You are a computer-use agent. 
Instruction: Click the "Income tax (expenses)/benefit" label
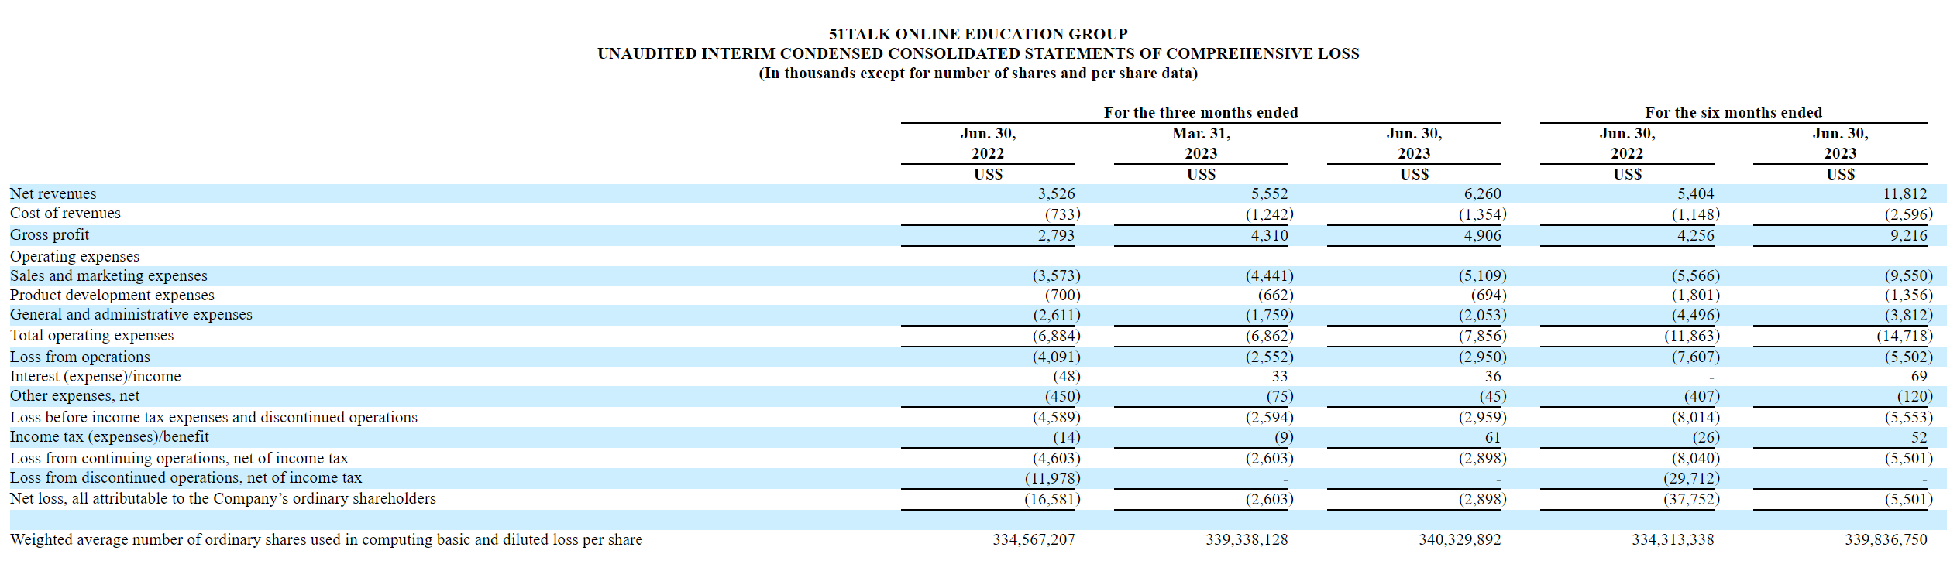pos(109,436)
